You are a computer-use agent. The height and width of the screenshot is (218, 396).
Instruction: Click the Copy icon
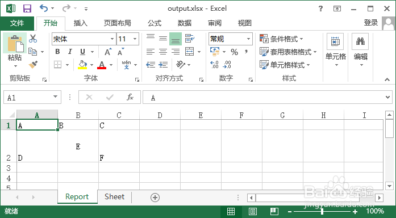click(32, 52)
